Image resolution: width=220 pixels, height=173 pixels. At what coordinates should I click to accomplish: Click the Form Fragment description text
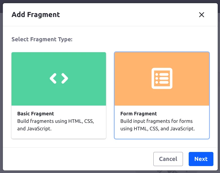pyautogui.click(x=157, y=125)
